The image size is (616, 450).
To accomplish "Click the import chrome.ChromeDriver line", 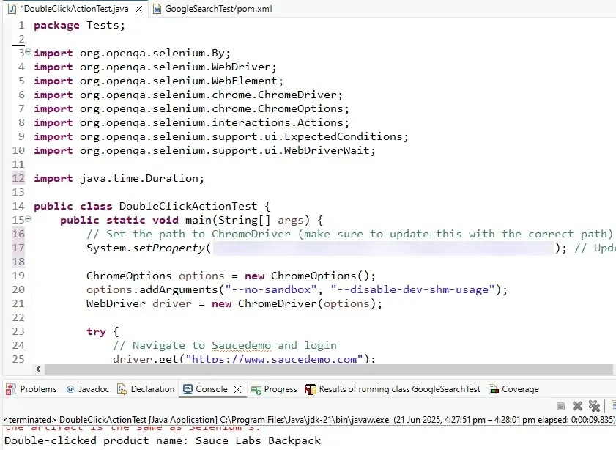I will point(188,95).
